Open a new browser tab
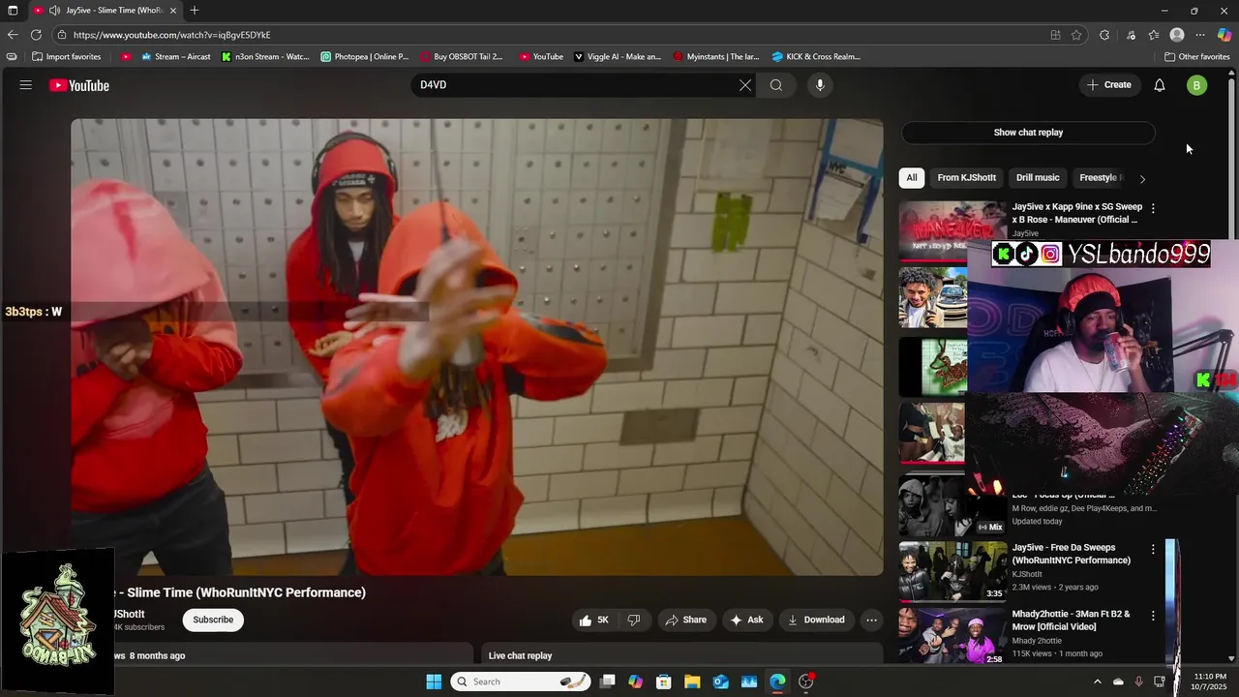This screenshot has width=1239, height=697. (195, 11)
